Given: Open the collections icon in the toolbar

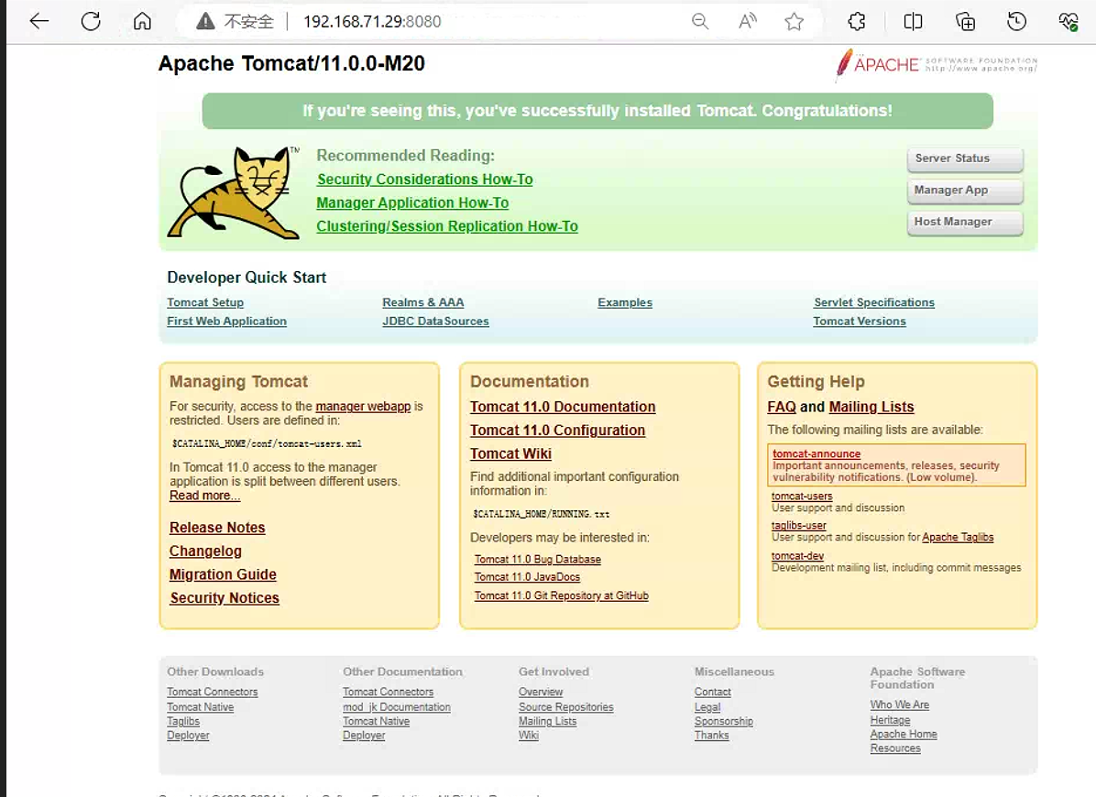Looking at the screenshot, I should (x=965, y=22).
